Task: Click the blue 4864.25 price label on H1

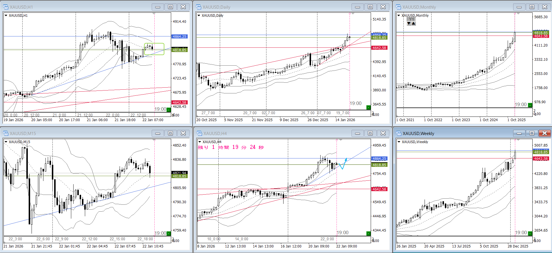Action: 180,37
